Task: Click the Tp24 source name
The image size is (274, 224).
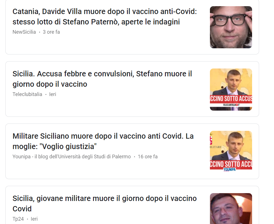Action: [x=18, y=219]
